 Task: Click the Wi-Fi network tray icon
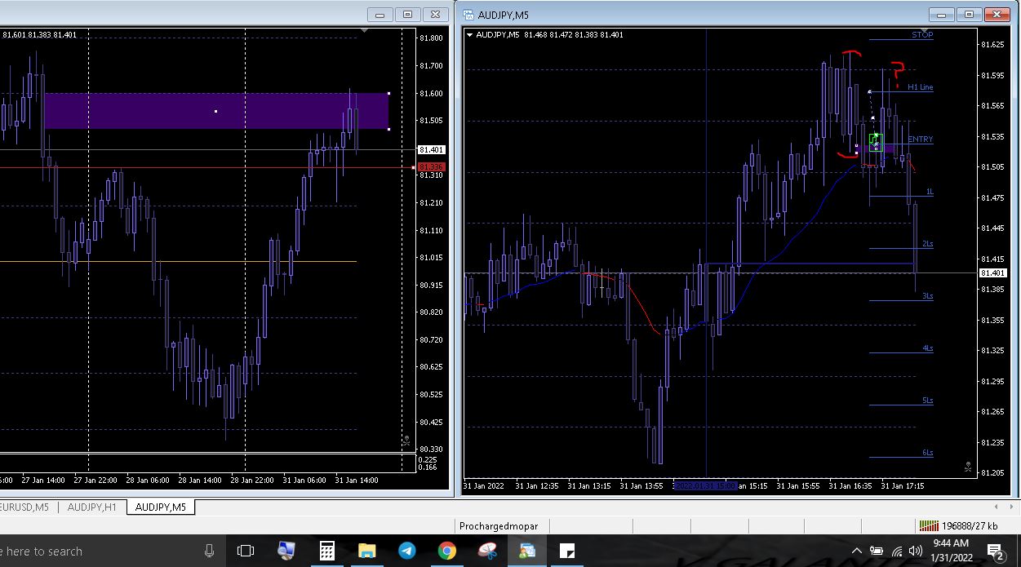898,551
